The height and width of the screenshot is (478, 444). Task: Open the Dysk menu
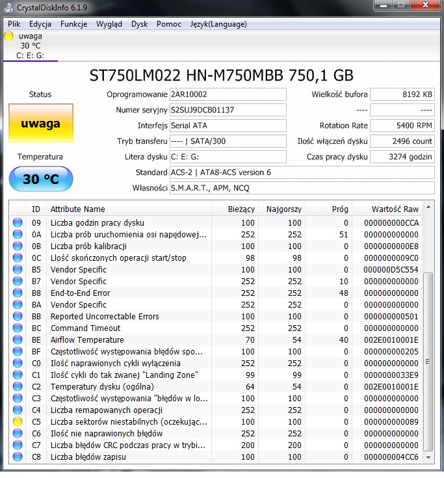[x=139, y=24]
